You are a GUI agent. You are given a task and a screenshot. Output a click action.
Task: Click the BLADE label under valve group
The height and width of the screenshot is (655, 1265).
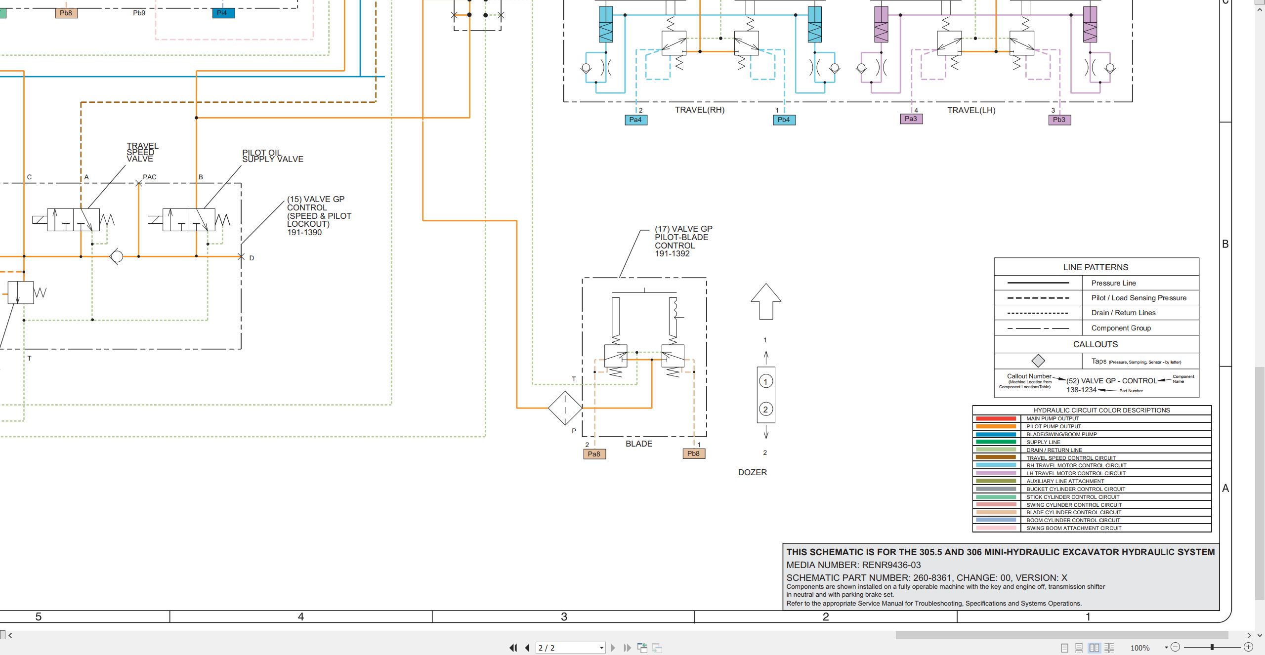pyautogui.click(x=639, y=444)
